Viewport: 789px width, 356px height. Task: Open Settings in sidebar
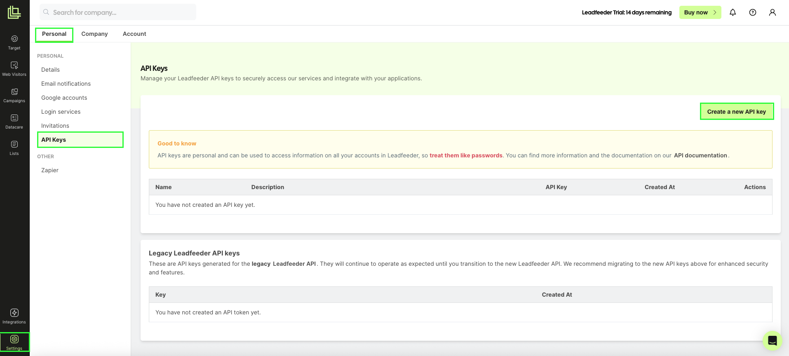(x=14, y=342)
